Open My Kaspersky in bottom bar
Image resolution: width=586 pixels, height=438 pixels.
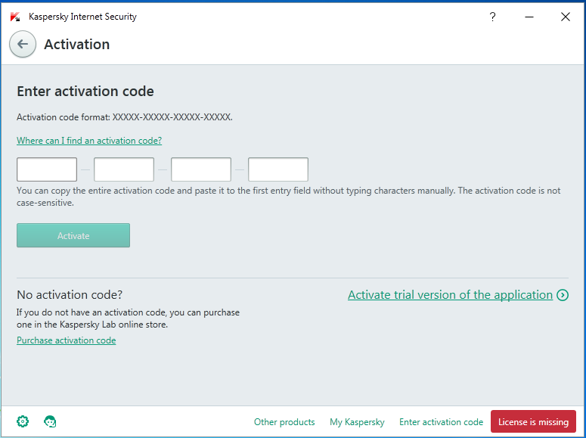coord(357,422)
